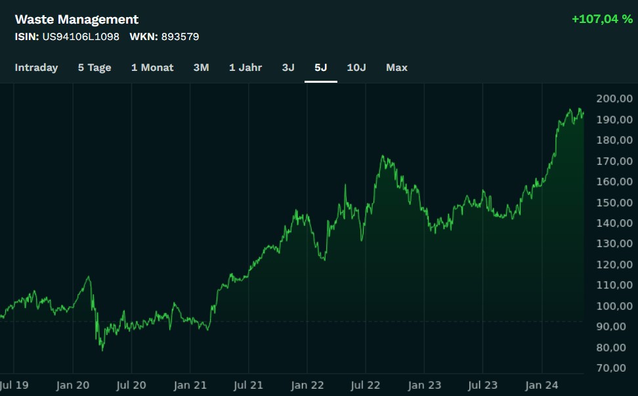Switch chart to the 3J range

pyautogui.click(x=288, y=68)
